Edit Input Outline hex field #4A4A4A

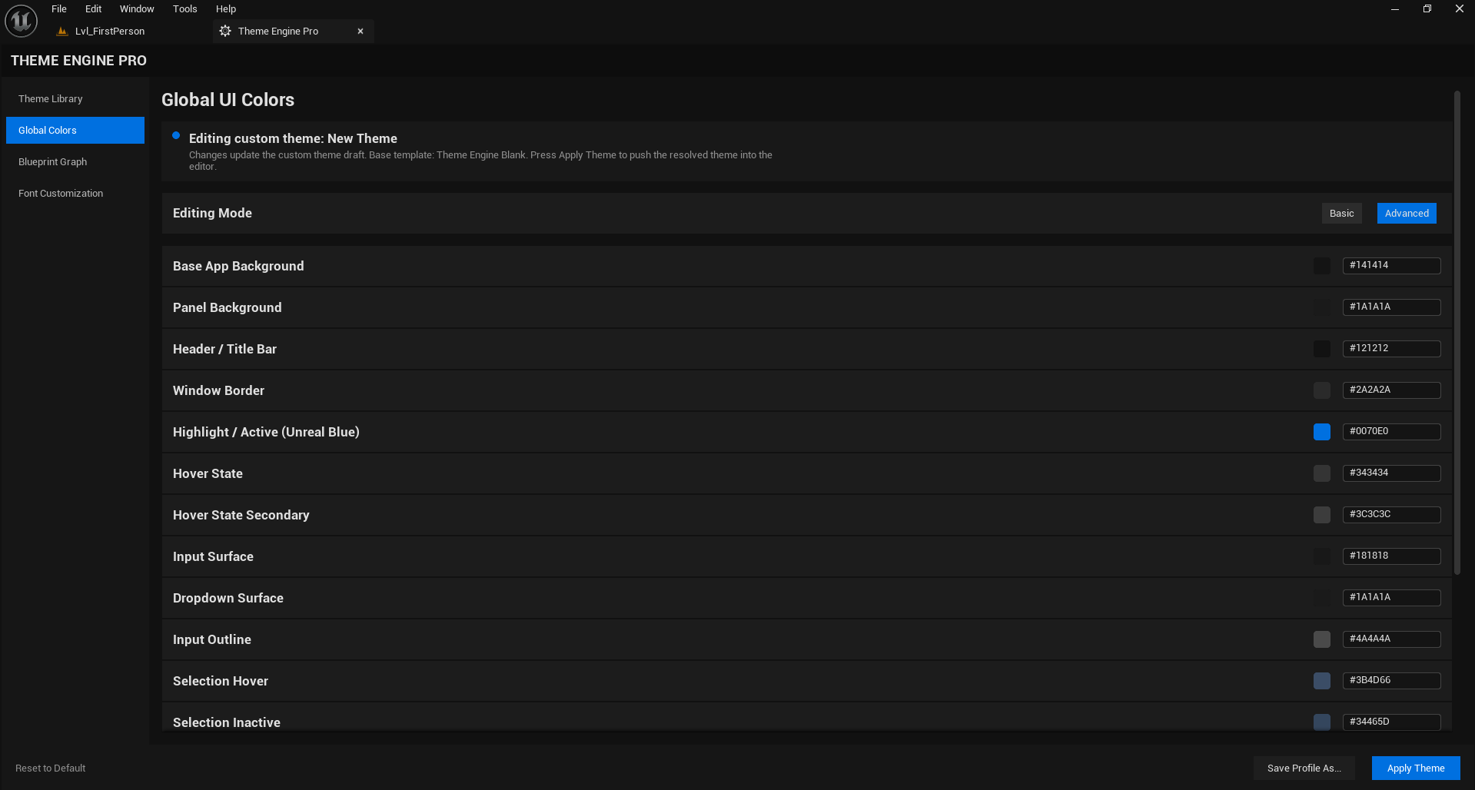[1391, 639]
